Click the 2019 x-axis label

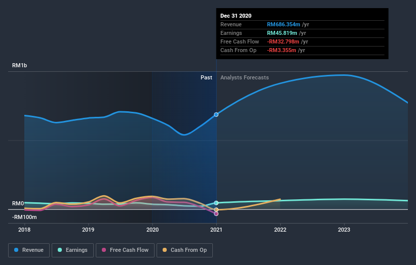coord(88,230)
